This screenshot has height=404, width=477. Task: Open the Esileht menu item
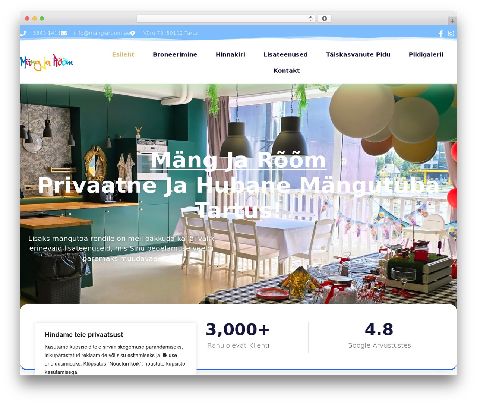(x=123, y=54)
